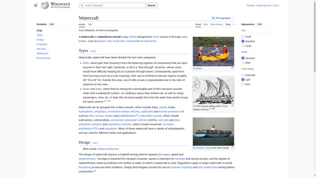Click Create account link
This screenshot has height=177, width=316.
[263, 5]
